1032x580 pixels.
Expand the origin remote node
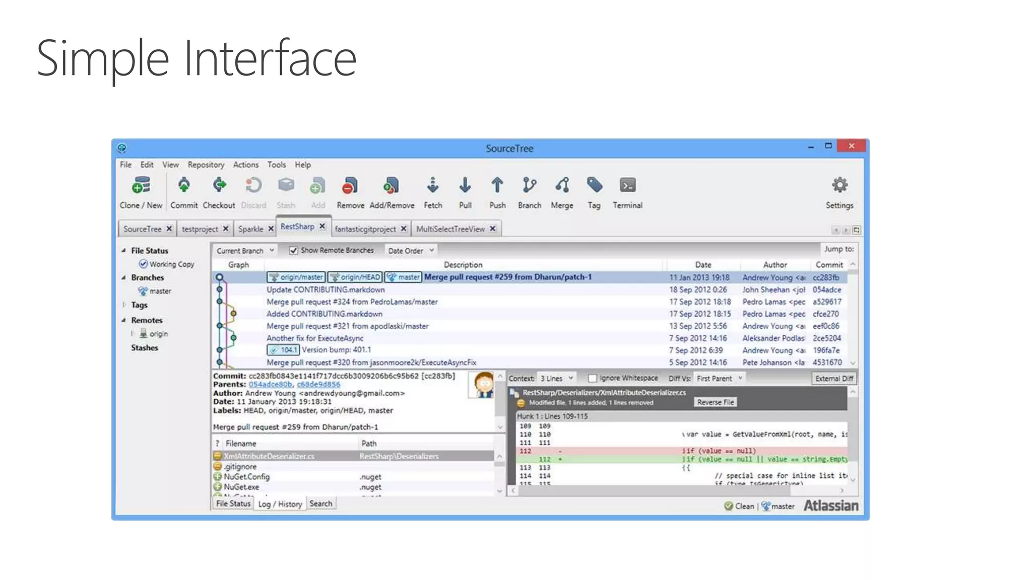point(132,333)
